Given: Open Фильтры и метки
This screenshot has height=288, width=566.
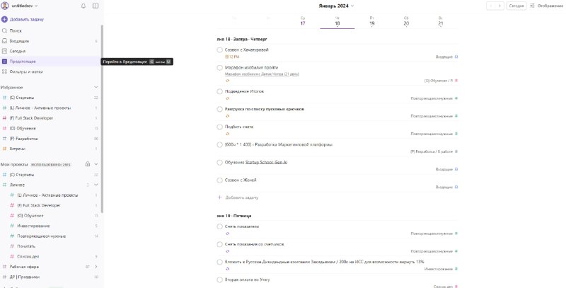Looking at the screenshot, I should [26, 71].
